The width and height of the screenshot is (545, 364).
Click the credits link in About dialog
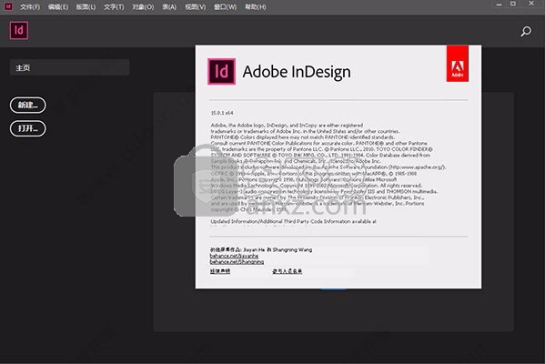pyautogui.click(x=288, y=271)
